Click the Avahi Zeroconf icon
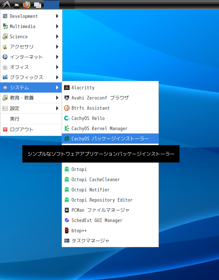 (67, 98)
